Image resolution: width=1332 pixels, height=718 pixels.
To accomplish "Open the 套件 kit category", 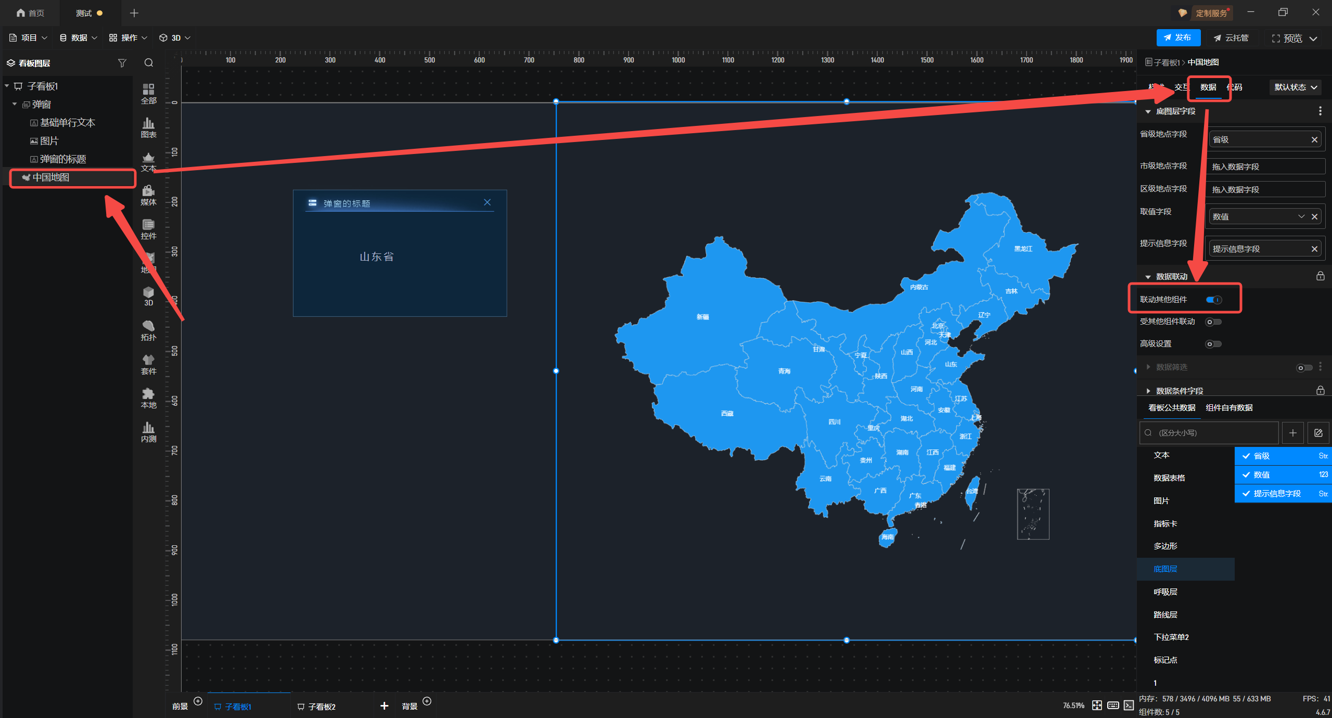I will tap(148, 364).
